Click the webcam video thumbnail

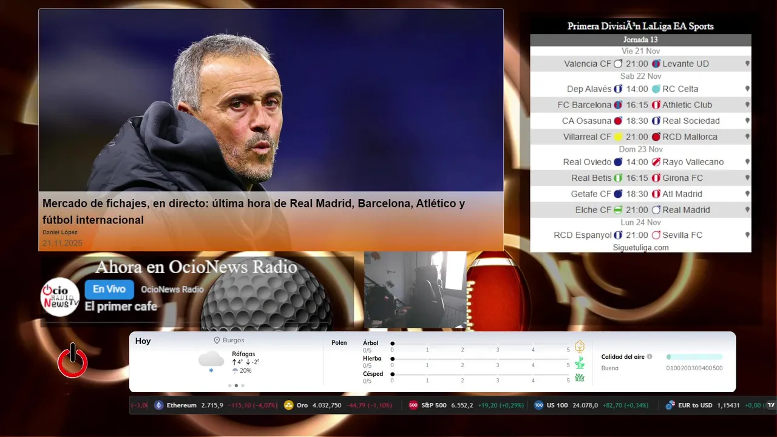(x=415, y=290)
